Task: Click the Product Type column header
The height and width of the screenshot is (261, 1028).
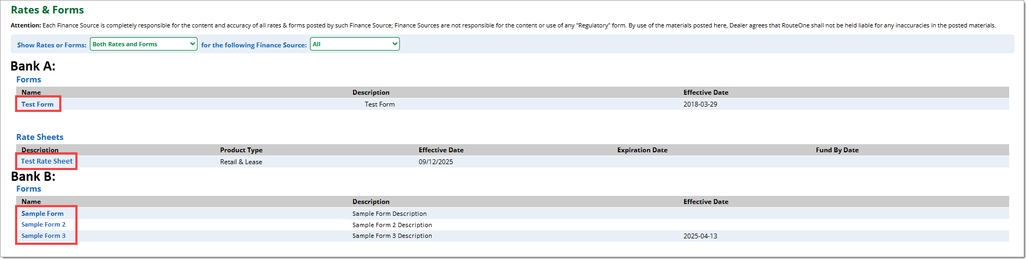Action: click(x=241, y=150)
